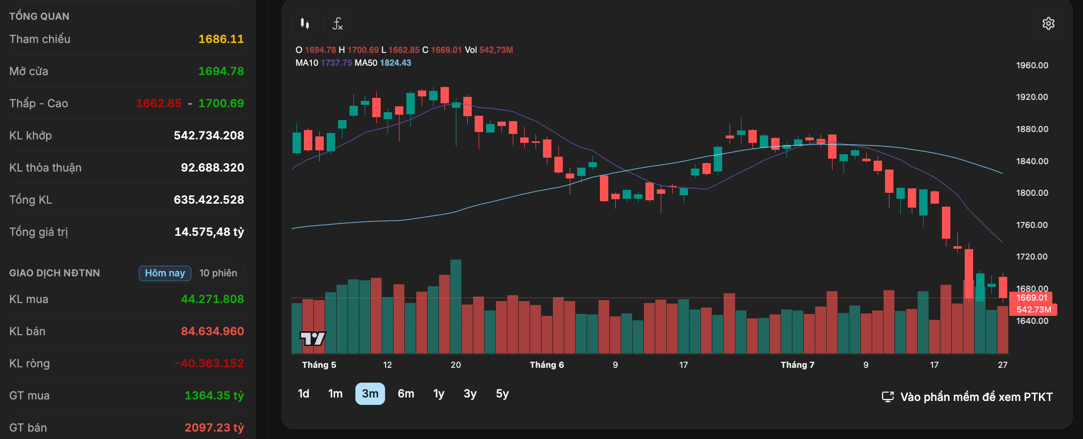Click the 1669.01 current price label
This screenshot has width=1083, height=439.
1032,298
